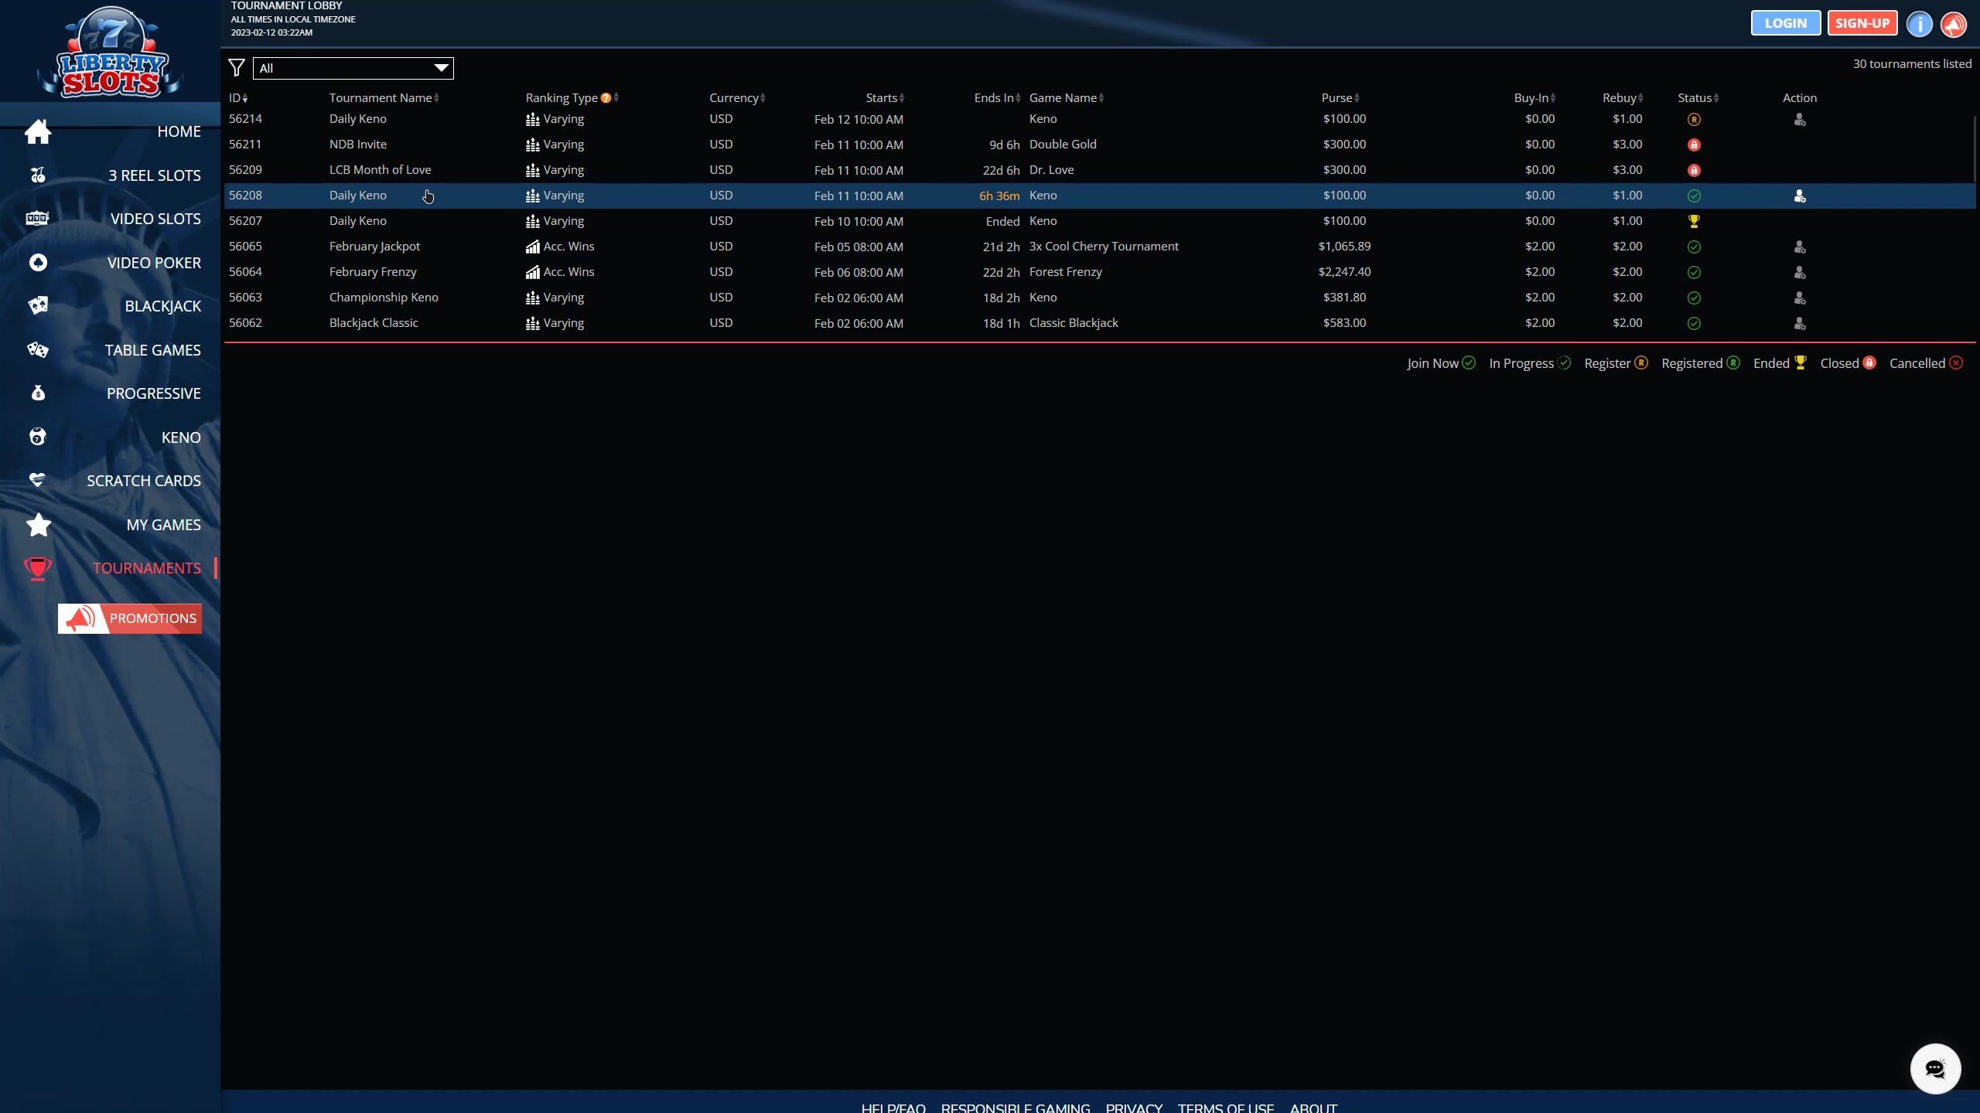Select February Frenzy tournament row

pyautogui.click(x=373, y=272)
